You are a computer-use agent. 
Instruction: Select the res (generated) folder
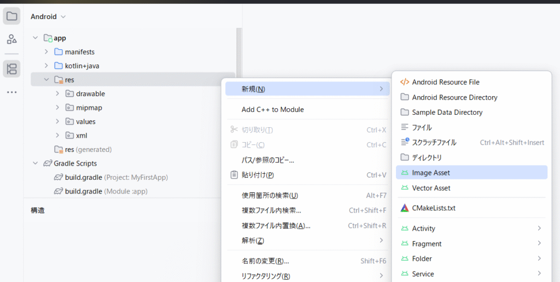click(x=87, y=149)
